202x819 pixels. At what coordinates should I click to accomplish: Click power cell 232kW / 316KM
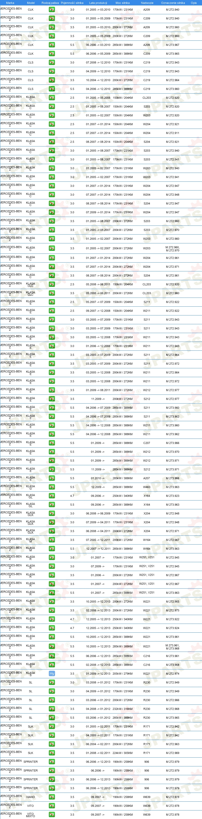click(123, 709)
